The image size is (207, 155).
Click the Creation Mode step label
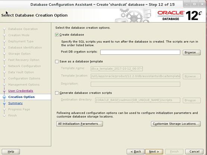click(x=19, y=35)
